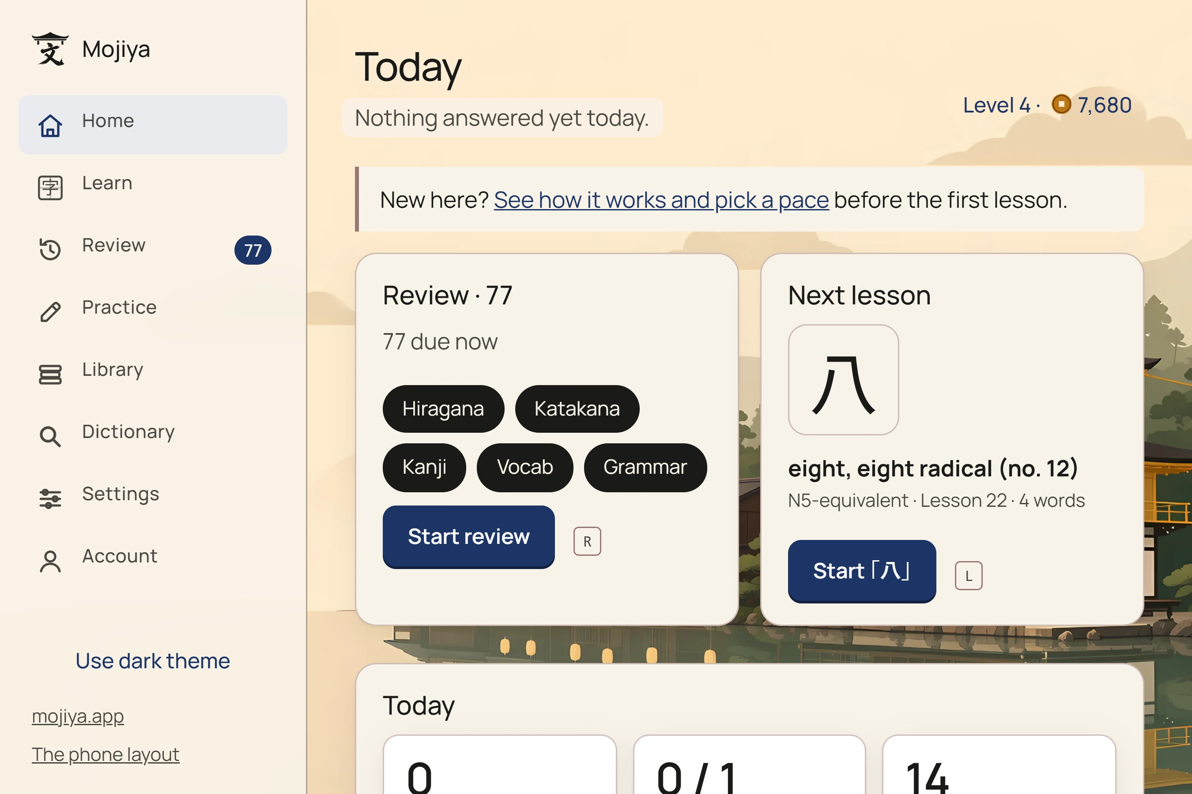Viewport: 1192px width, 794px height.
Task: Open the mojiya.app link
Action: 78,716
